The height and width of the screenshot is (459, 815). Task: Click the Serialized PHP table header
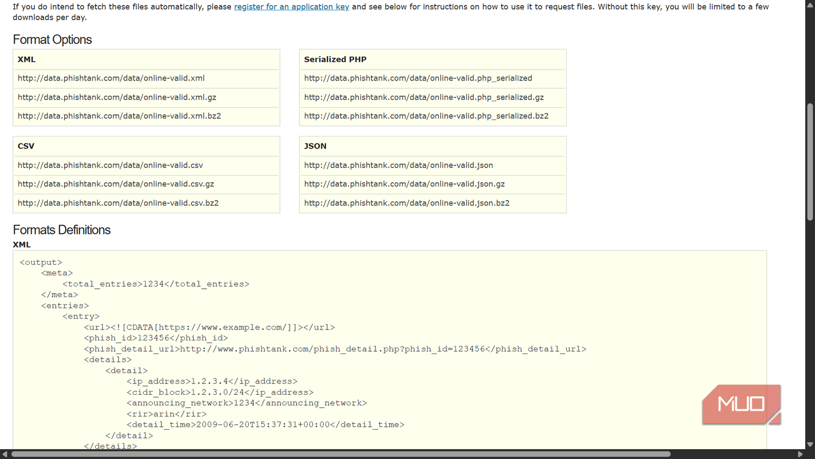tap(335, 59)
